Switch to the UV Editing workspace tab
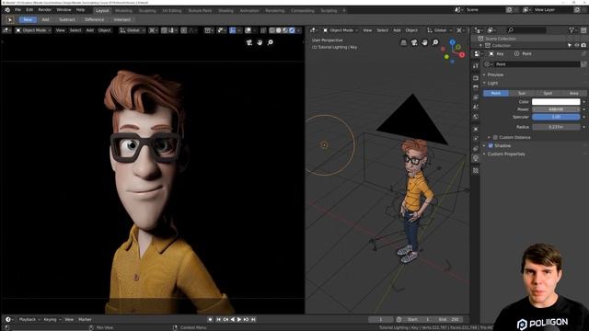589x331 pixels. pos(172,10)
